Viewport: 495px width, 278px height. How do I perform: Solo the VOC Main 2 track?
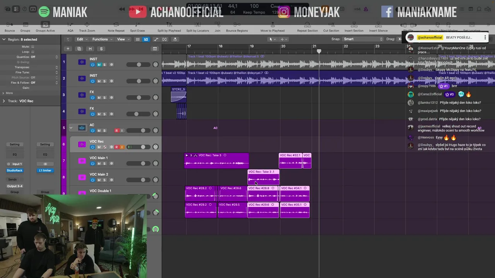click(104, 180)
